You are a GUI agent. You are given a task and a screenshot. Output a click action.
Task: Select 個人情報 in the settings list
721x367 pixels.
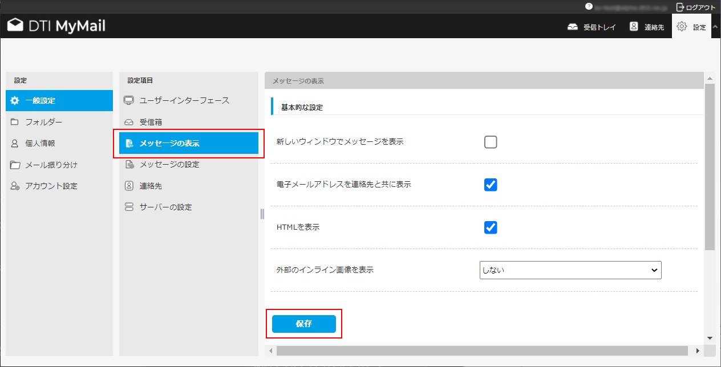tap(59, 144)
